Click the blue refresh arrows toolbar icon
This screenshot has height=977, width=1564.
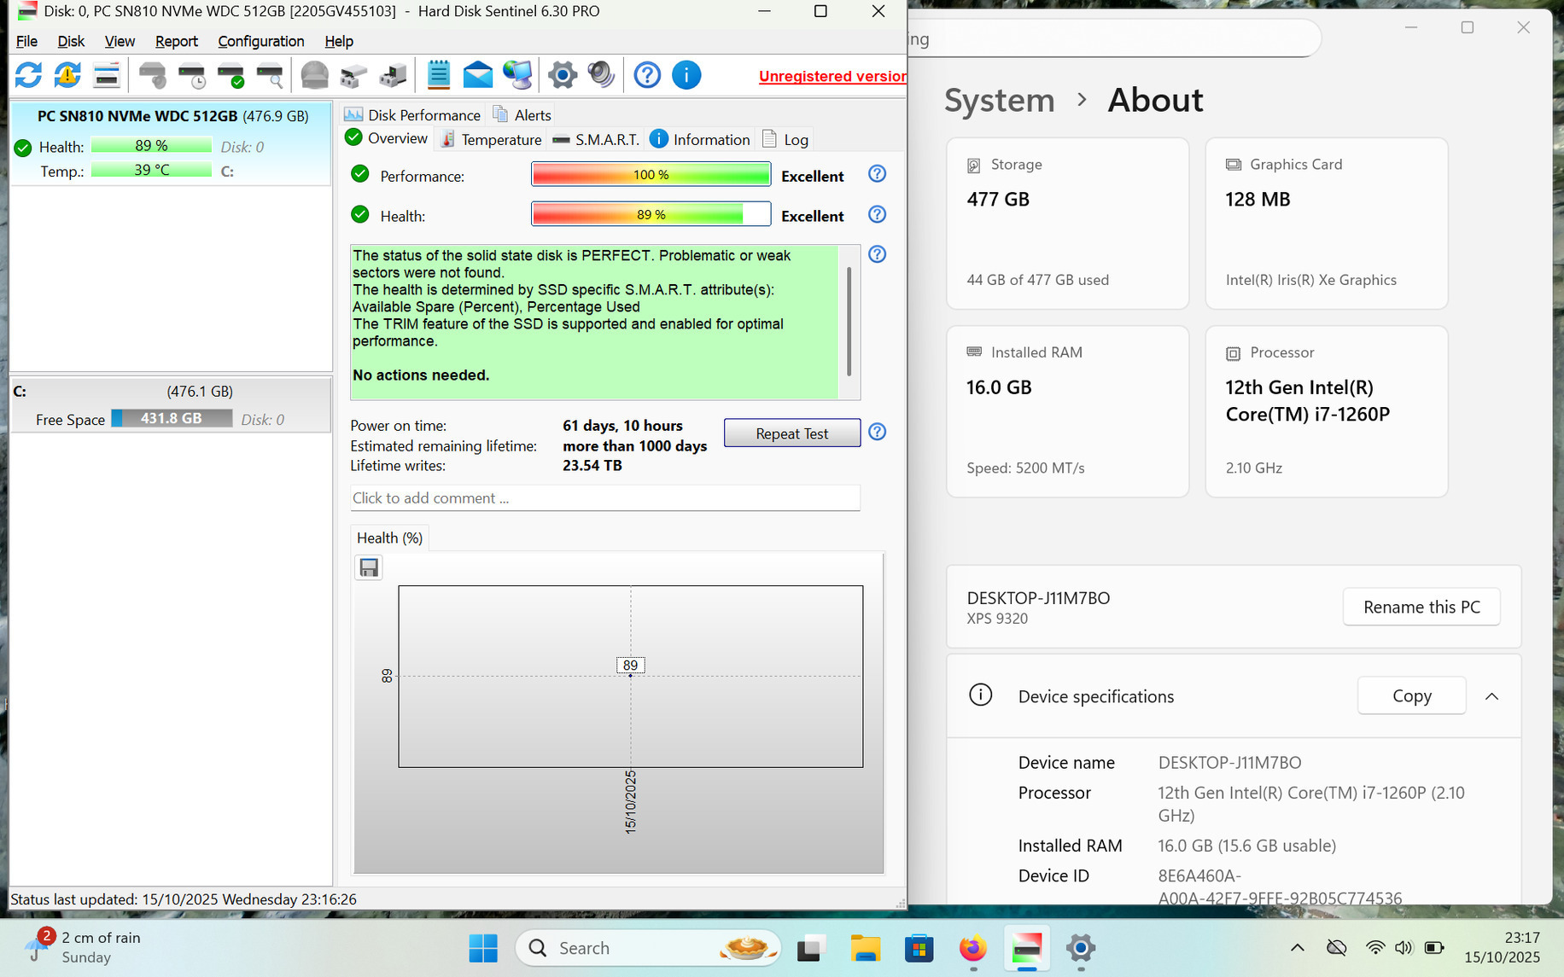click(28, 75)
